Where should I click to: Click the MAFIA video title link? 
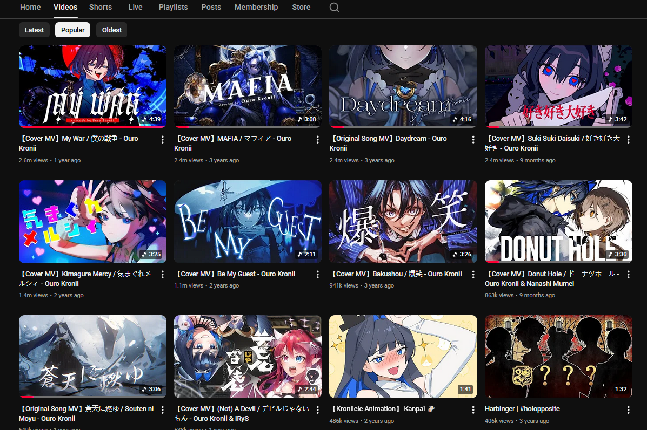(233, 144)
